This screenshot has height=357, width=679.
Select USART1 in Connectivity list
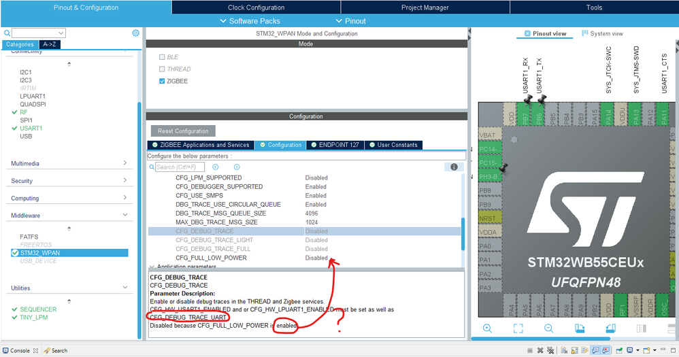[x=31, y=128]
